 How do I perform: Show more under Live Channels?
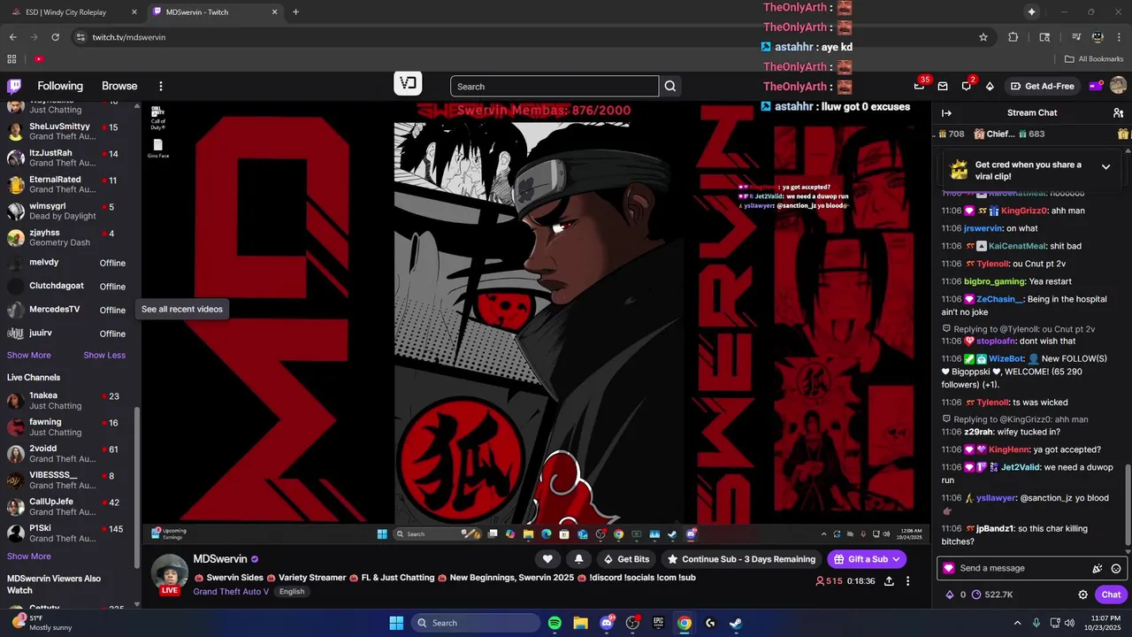(29, 556)
